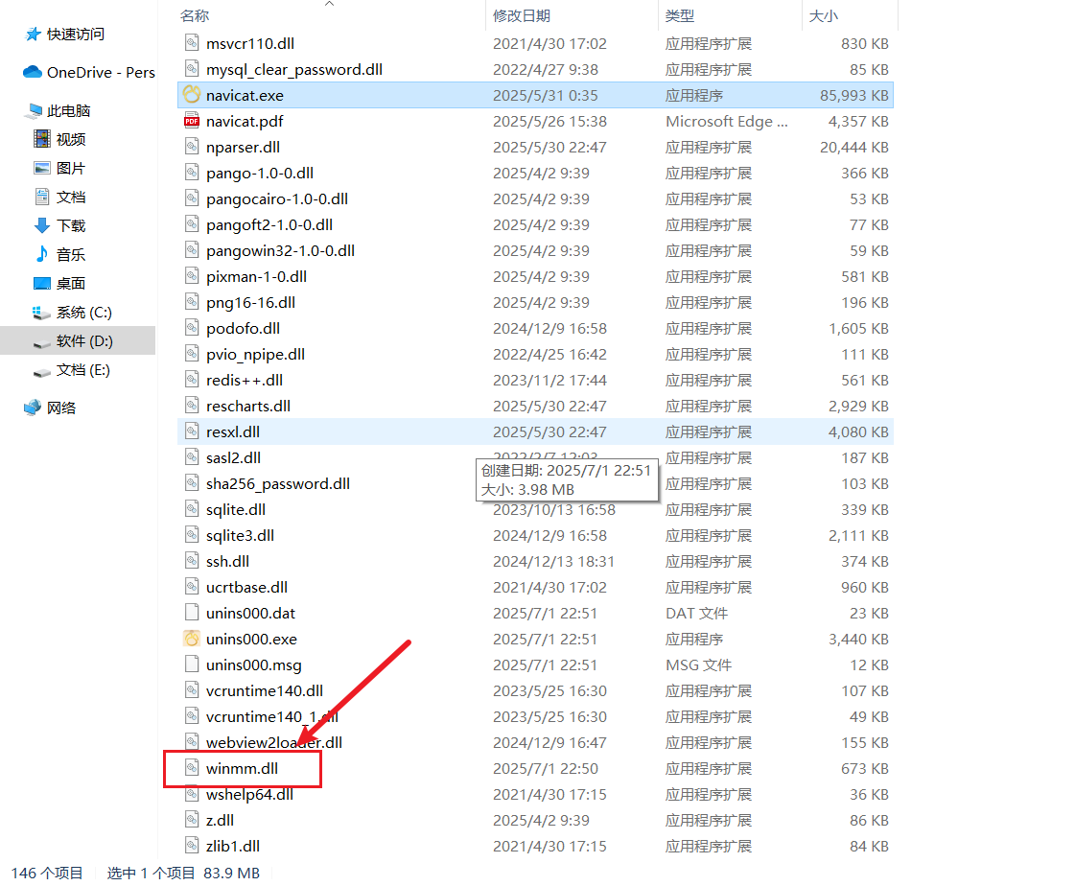Click the Type column header

(x=680, y=16)
